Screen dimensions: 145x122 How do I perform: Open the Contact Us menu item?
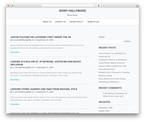pos(60,22)
